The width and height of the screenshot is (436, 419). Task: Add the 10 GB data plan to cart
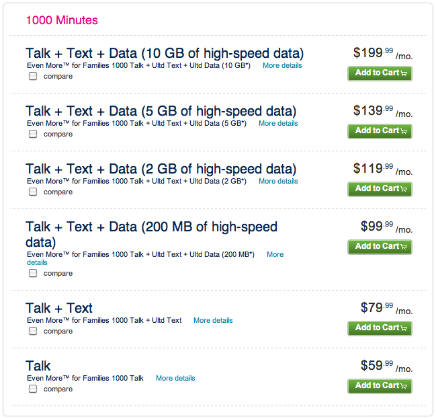(380, 73)
